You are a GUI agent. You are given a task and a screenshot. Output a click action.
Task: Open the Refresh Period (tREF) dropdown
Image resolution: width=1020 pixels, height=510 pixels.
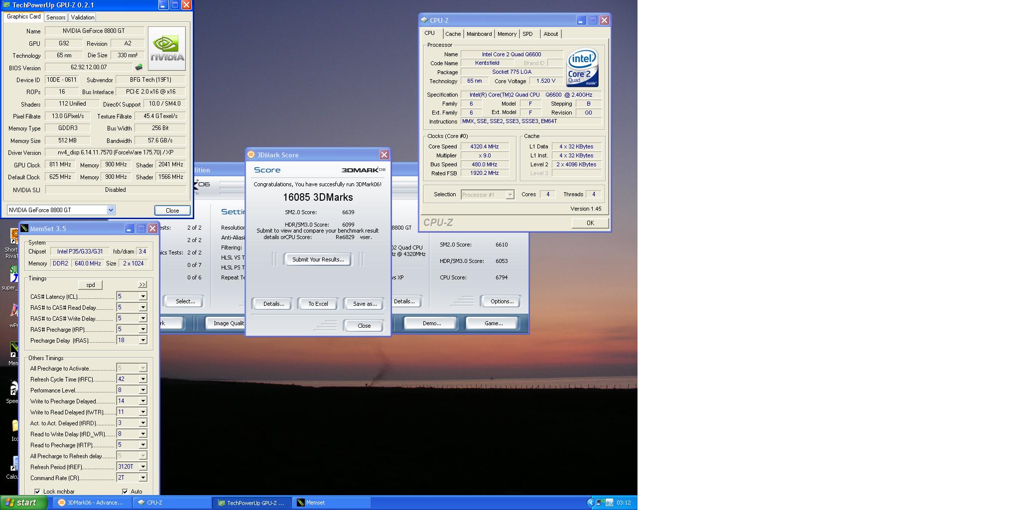(142, 467)
